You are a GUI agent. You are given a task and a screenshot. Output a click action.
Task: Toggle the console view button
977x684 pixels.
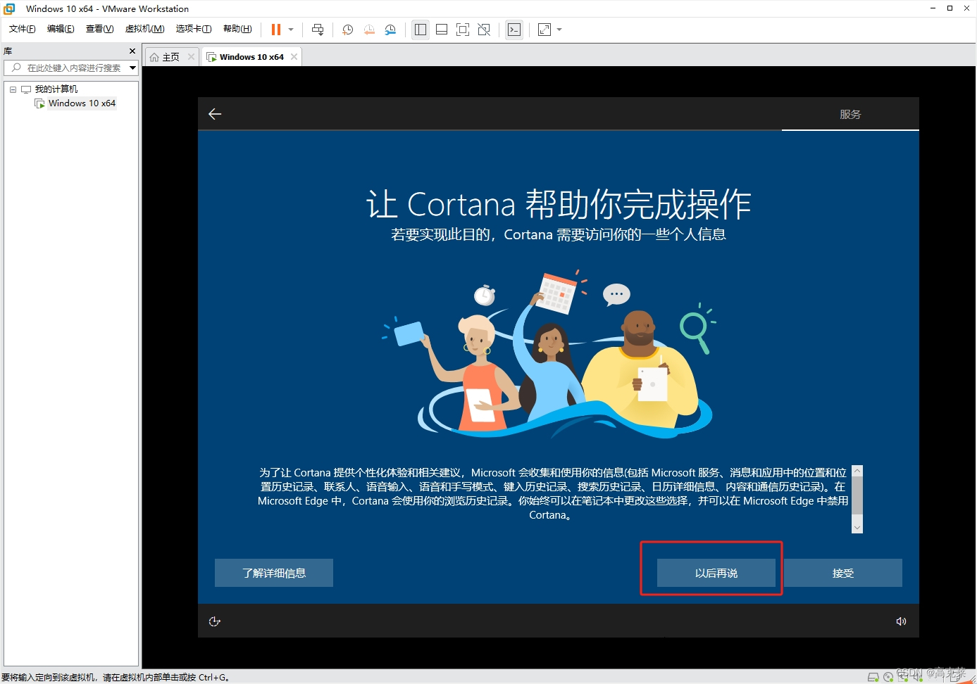click(514, 30)
